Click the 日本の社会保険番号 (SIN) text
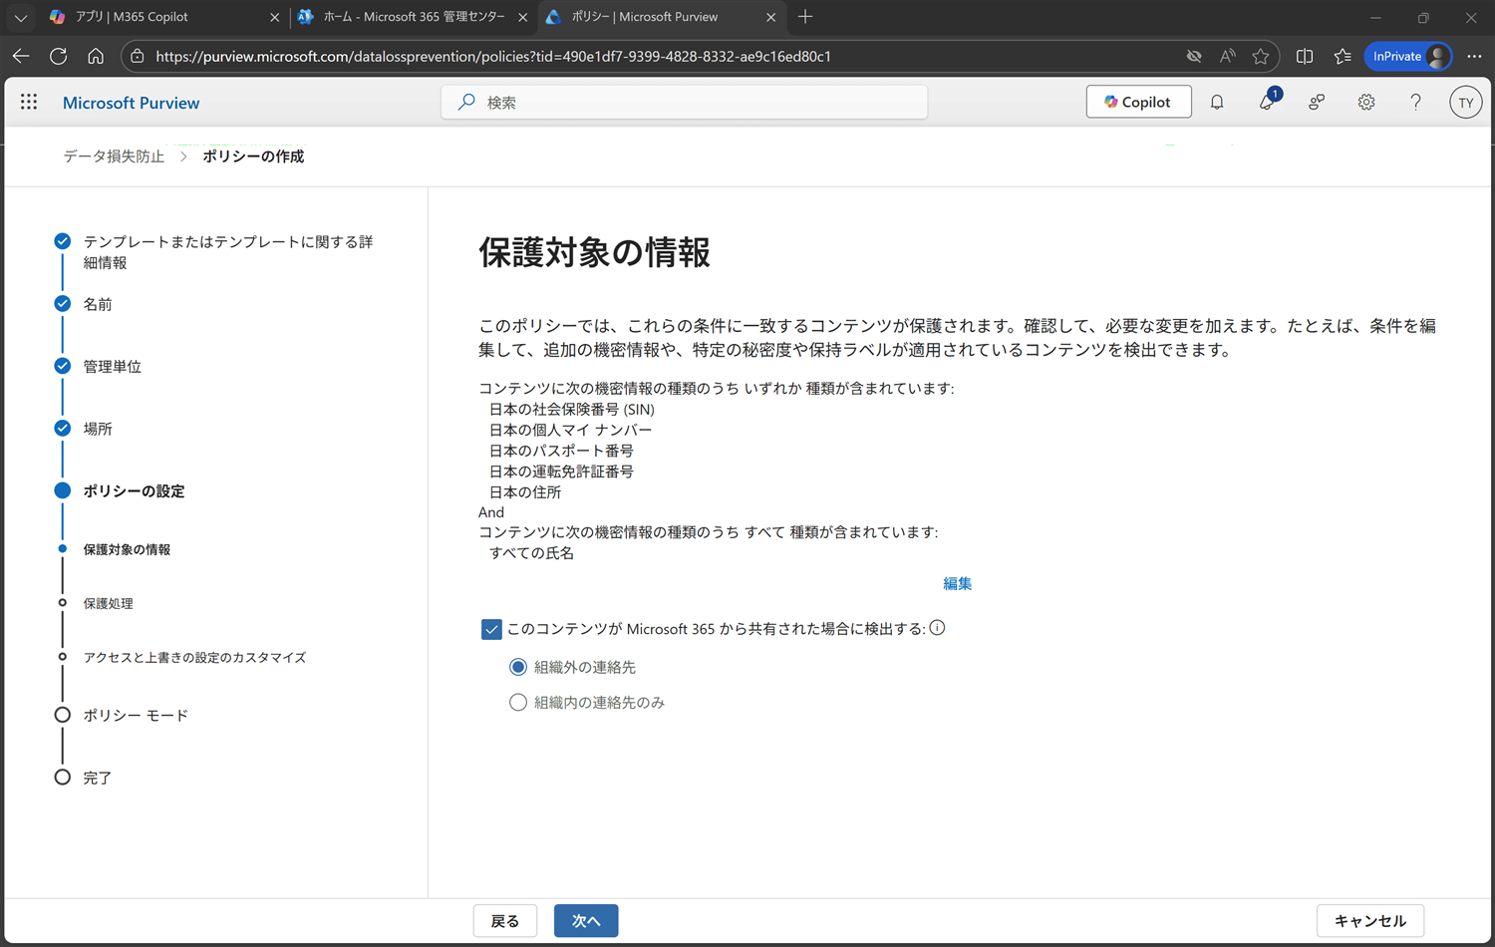Image resolution: width=1495 pixels, height=947 pixels. click(x=571, y=409)
